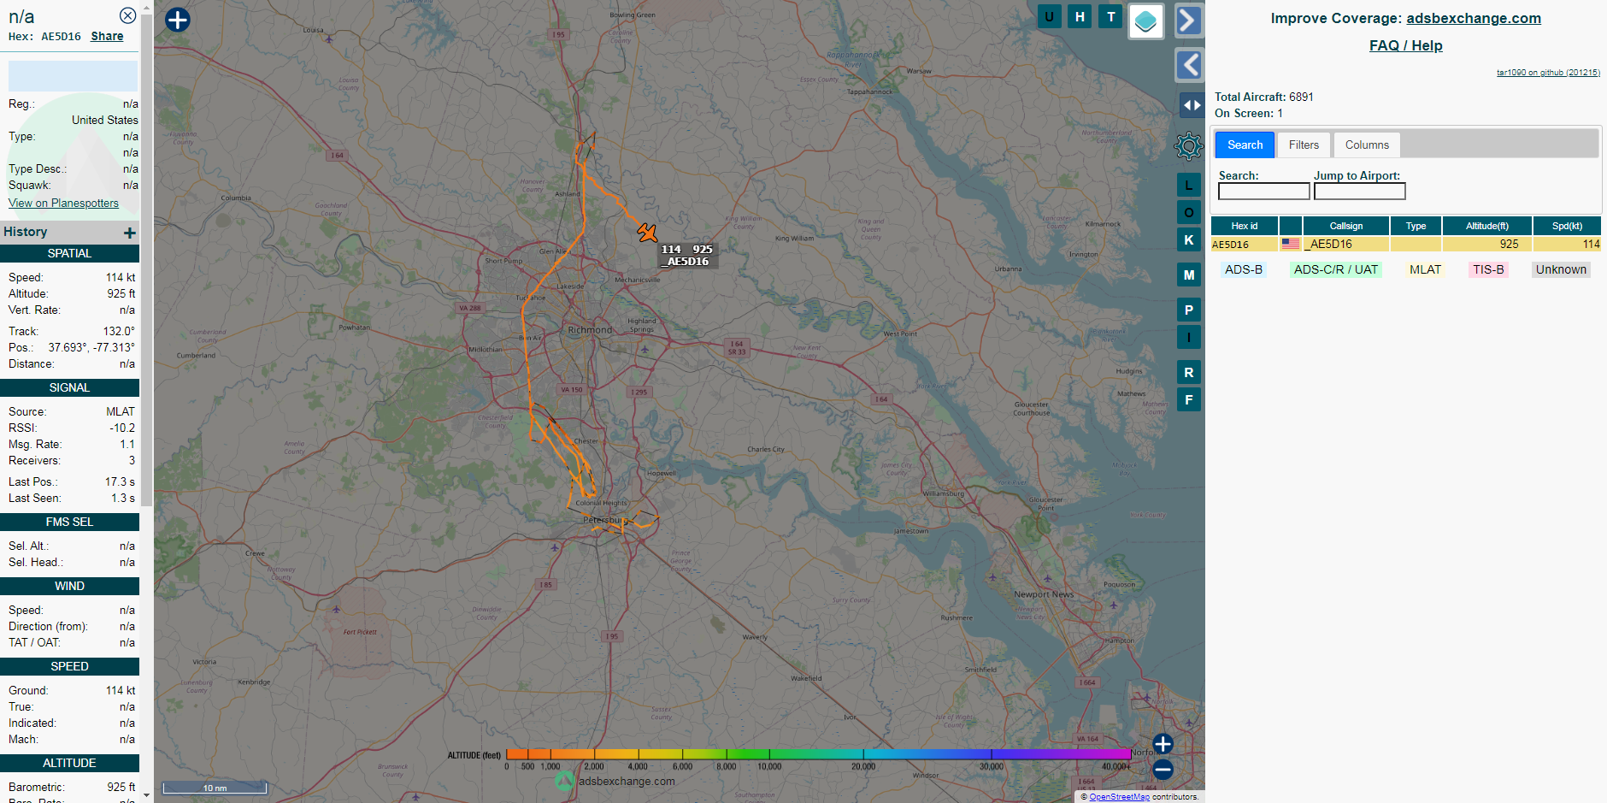Click ADS-C/R / UAT legend label
1607x803 pixels.
pos(1335,269)
